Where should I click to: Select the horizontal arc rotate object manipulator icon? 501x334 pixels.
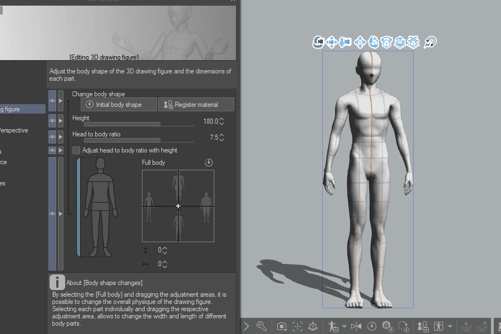tap(387, 42)
